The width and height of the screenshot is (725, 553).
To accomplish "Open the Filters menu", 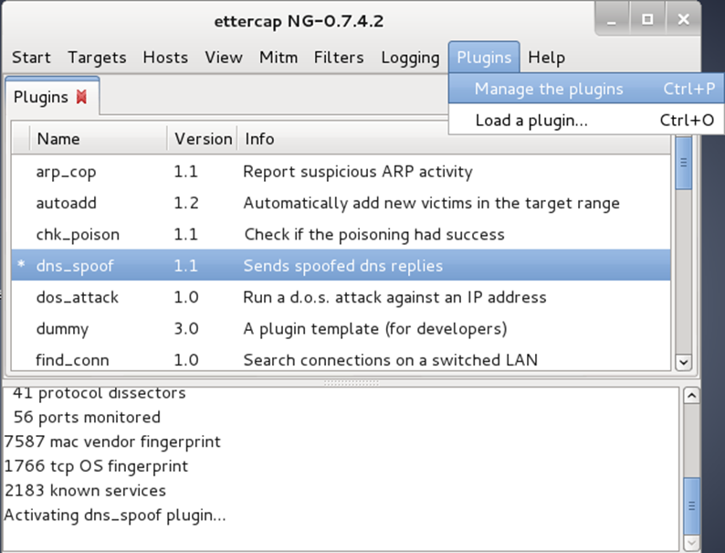I will pyautogui.click(x=339, y=58).
